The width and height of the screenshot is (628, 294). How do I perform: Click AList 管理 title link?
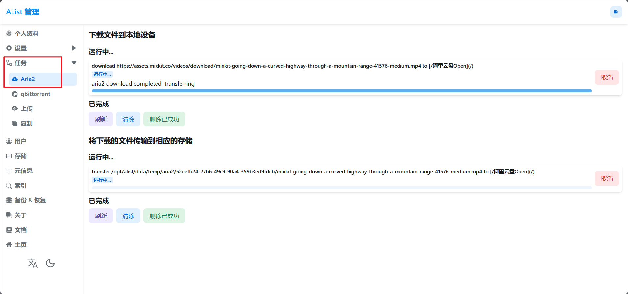point(23,12)
